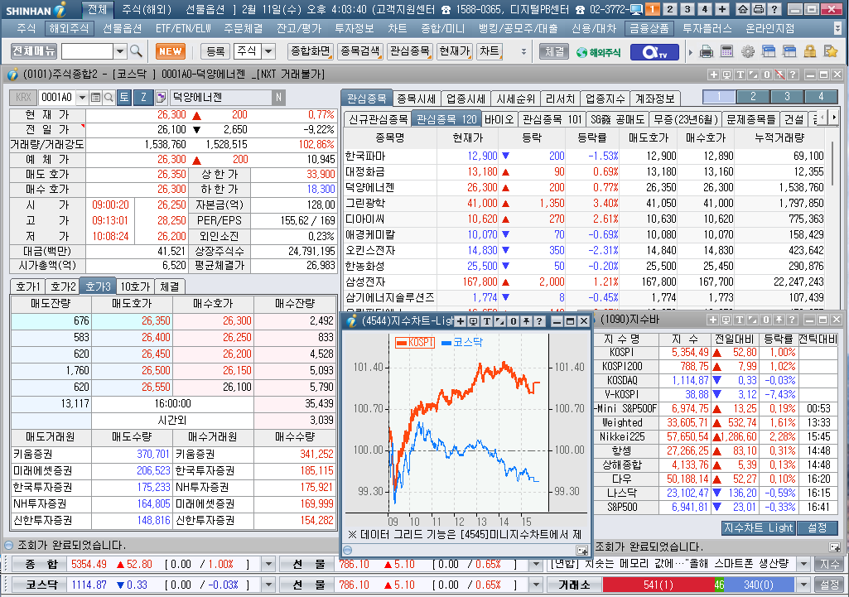
Task: Open the 주식 dropdown in toolbar
Action: pos(268,51)
